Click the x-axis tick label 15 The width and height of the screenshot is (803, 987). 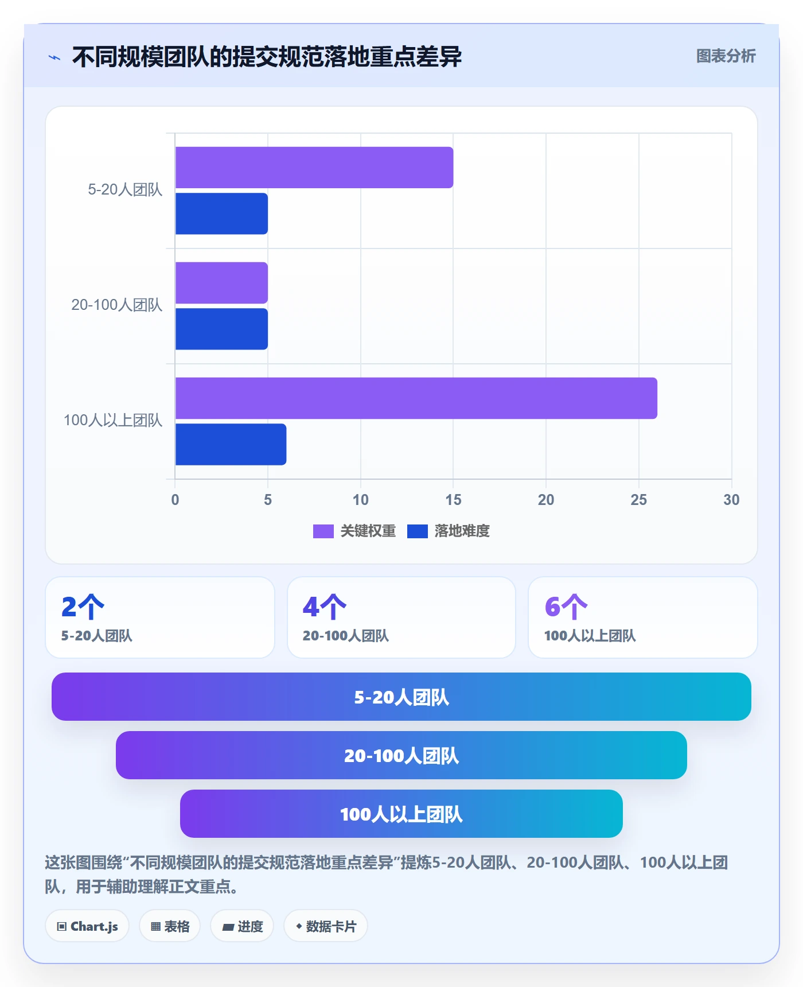click(x=453, y=500)
